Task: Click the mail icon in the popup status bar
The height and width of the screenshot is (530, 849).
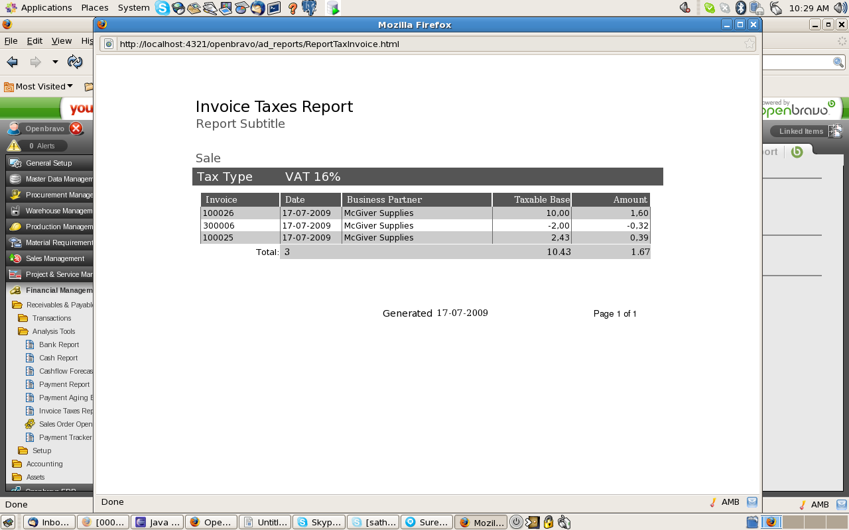Action: [752, 502]
